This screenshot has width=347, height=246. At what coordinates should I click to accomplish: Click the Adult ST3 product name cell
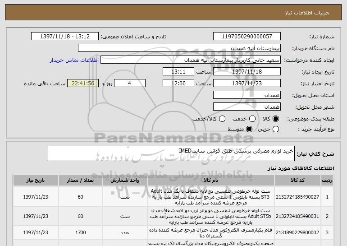211,197
